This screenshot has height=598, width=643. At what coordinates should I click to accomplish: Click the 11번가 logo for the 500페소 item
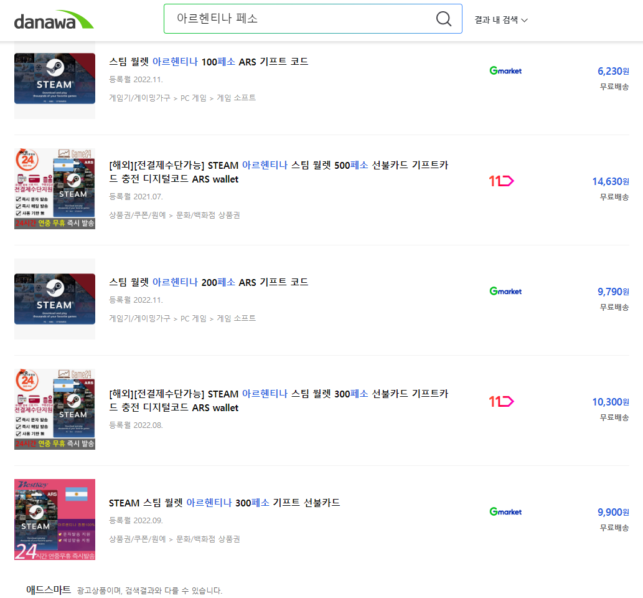(501, 181)
